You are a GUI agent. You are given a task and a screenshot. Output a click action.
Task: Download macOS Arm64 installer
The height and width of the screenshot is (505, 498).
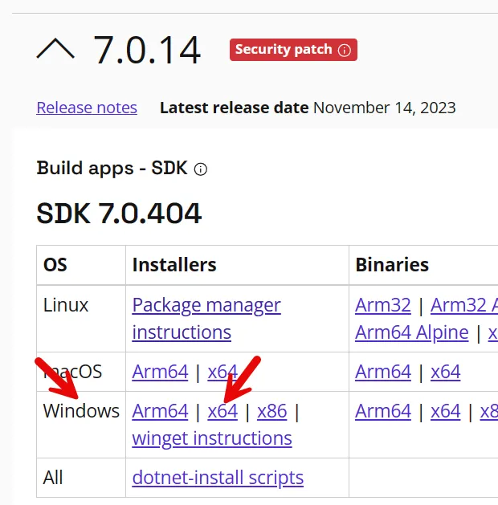click(160, 372)
